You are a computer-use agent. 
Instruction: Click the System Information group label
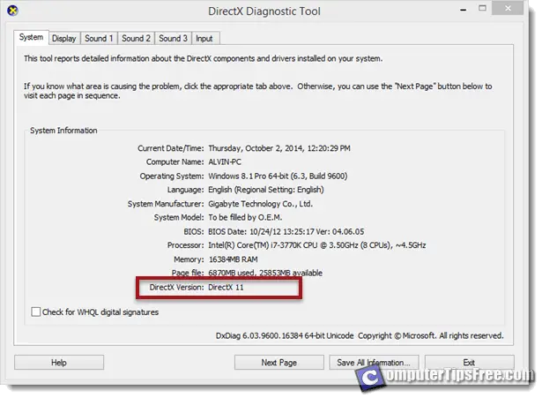[63, 131]
